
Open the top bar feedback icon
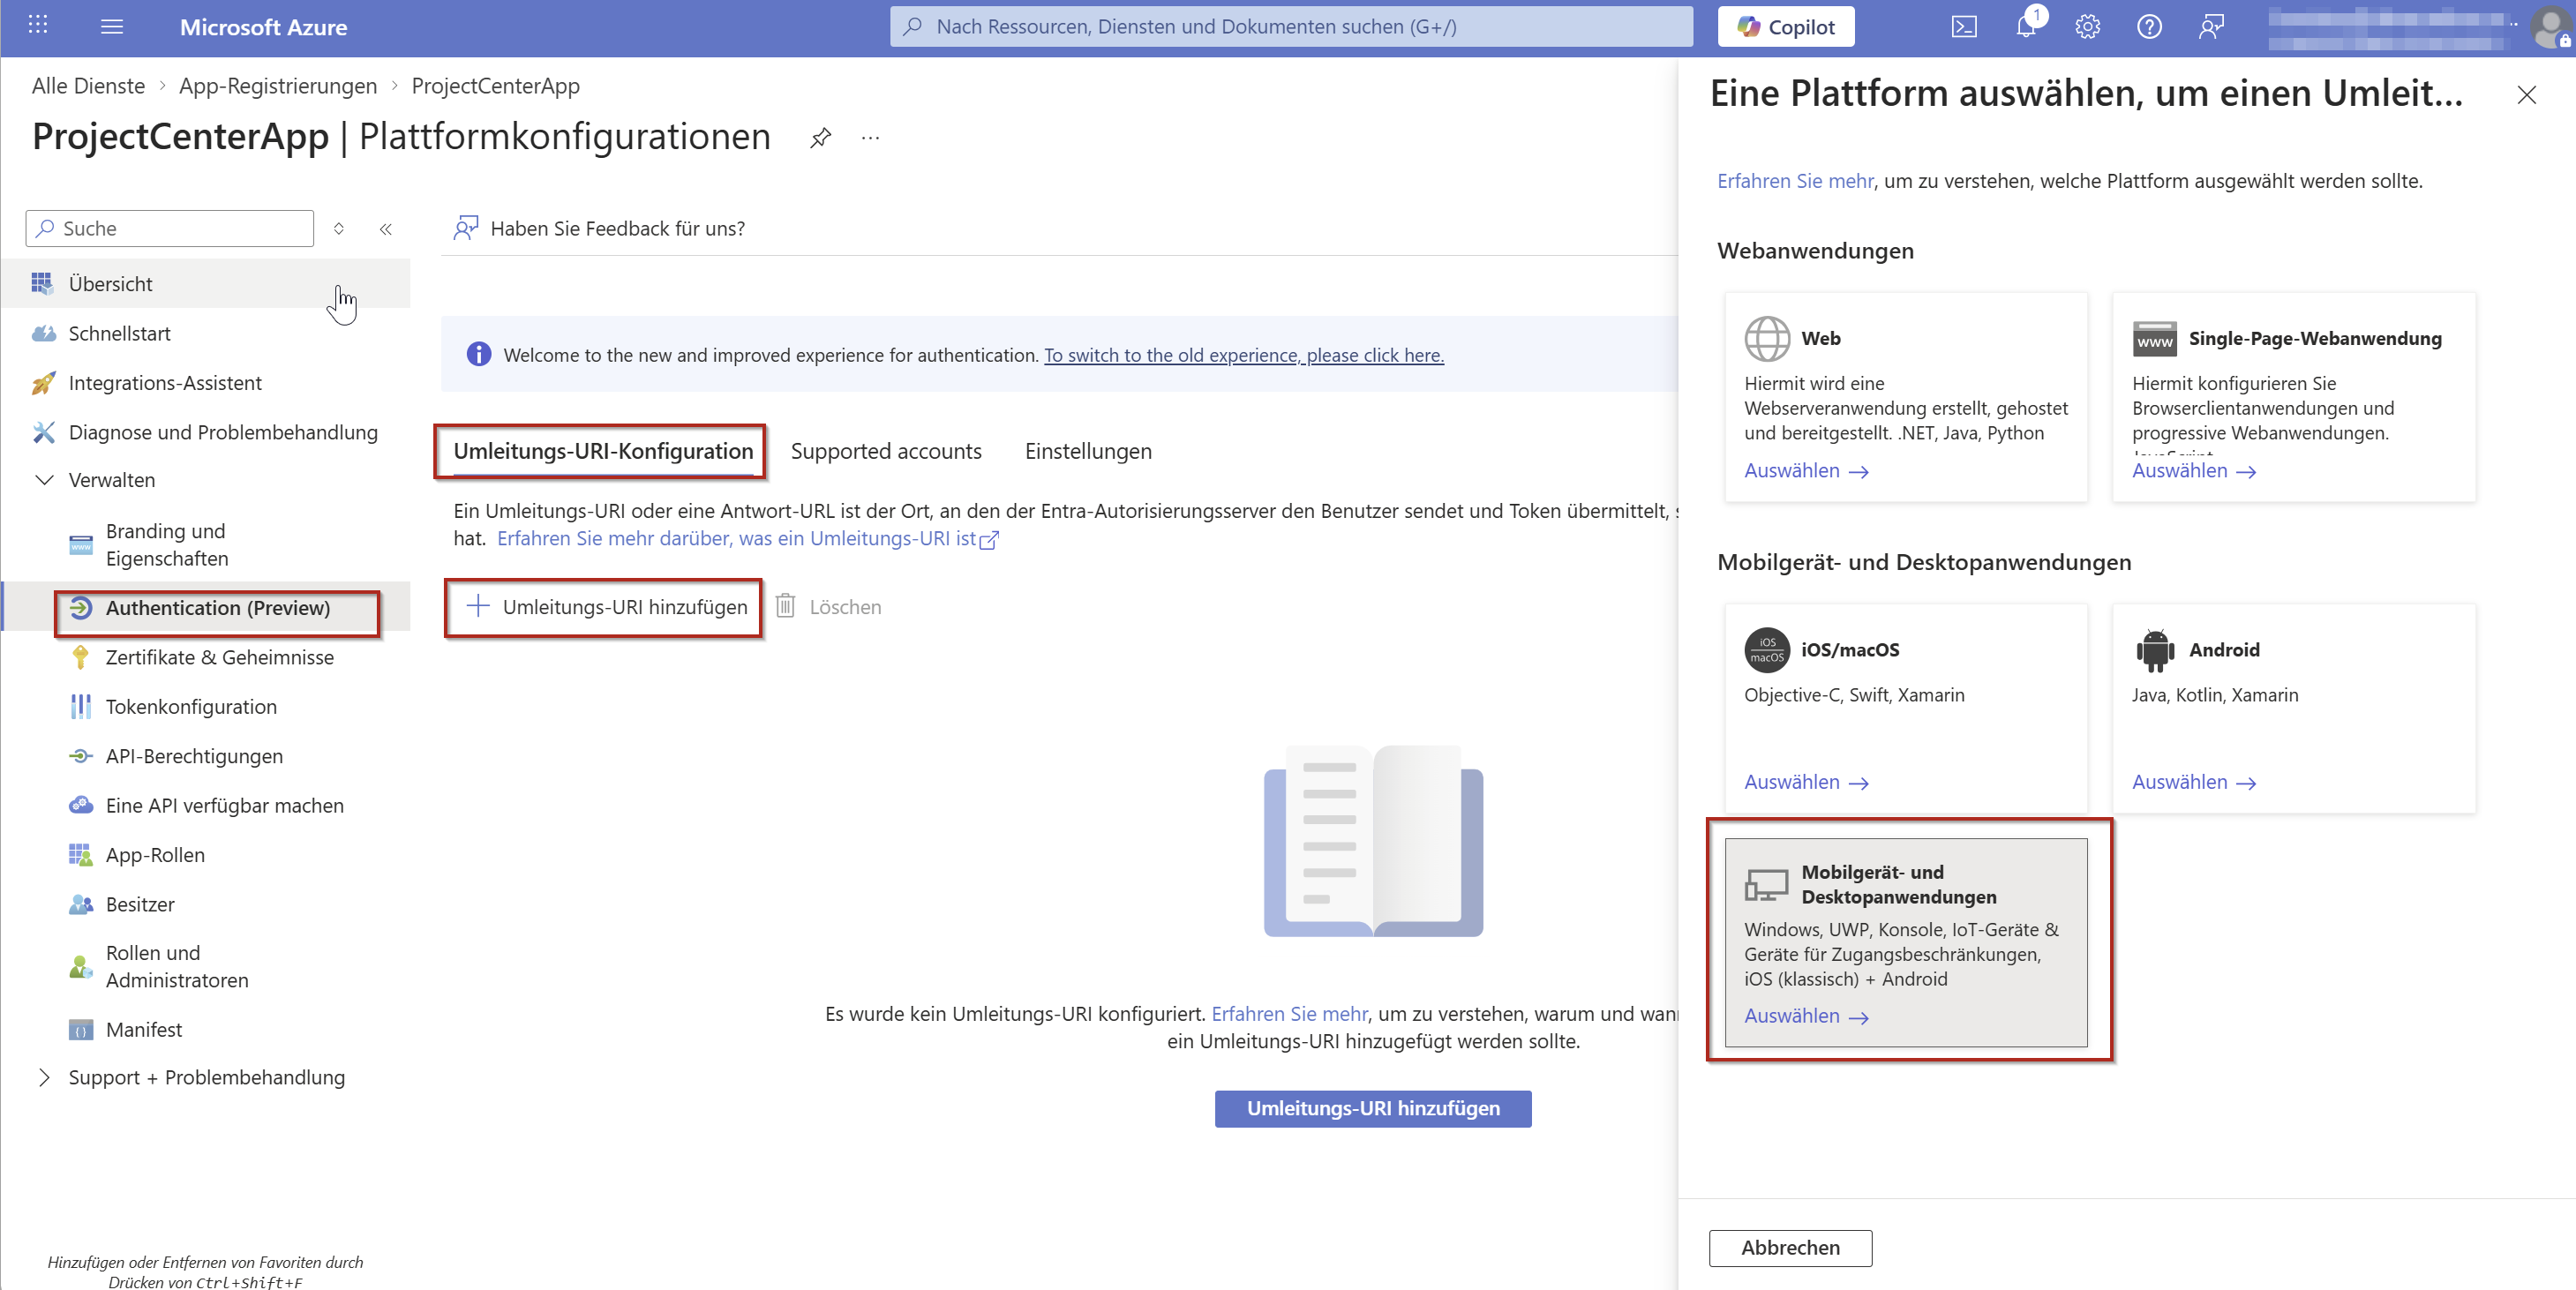point(2211,27)
